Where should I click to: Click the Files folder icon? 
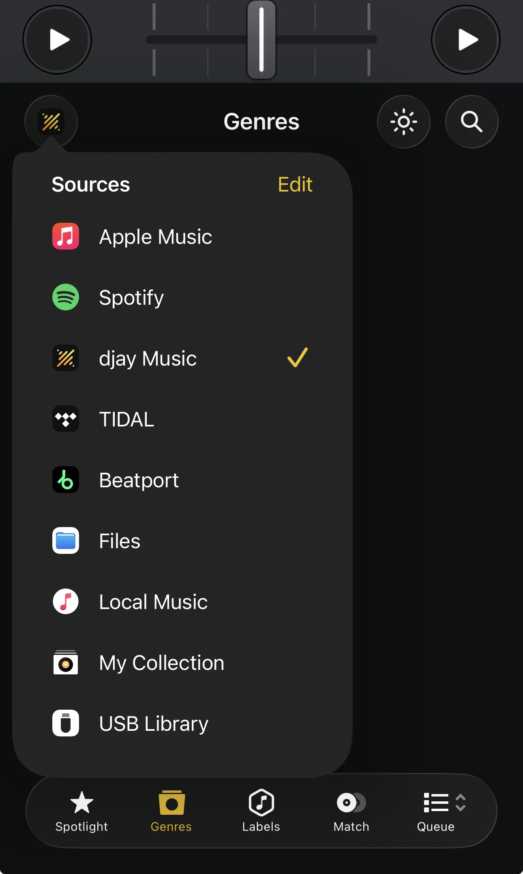click(66, 540)
